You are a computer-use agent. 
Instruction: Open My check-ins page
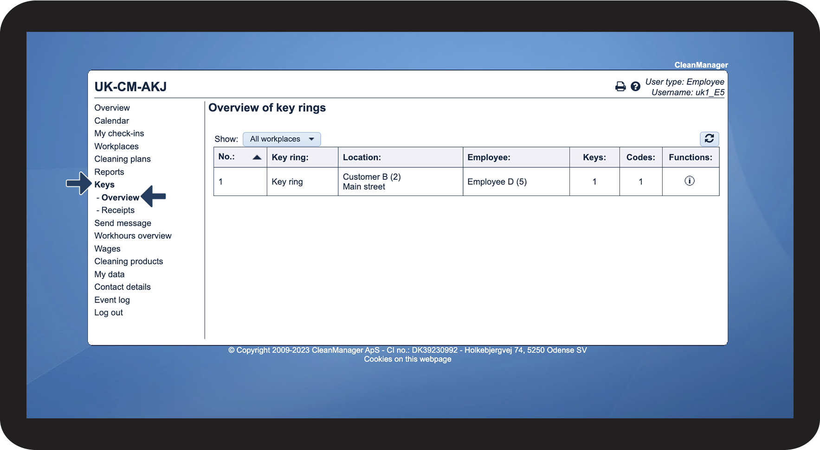(119, 133)
